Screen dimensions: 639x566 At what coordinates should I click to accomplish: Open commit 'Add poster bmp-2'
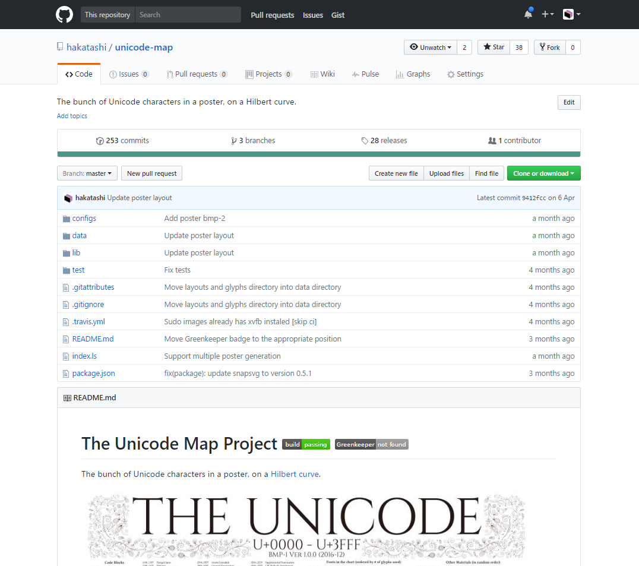click(x=195, y=219)
